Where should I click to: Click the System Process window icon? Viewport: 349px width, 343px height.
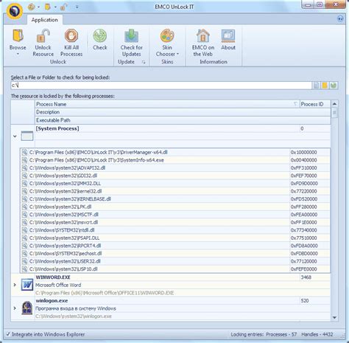pyautogui.click(x=27, y=136)
